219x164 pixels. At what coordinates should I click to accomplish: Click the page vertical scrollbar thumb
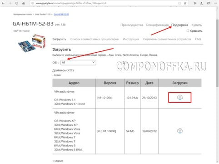coord(217,53)
